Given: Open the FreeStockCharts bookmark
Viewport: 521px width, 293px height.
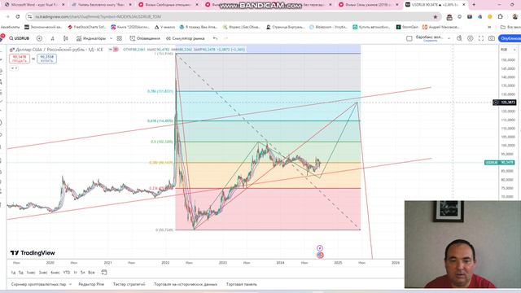Looking at the screenshot, I should click(86, 27).
